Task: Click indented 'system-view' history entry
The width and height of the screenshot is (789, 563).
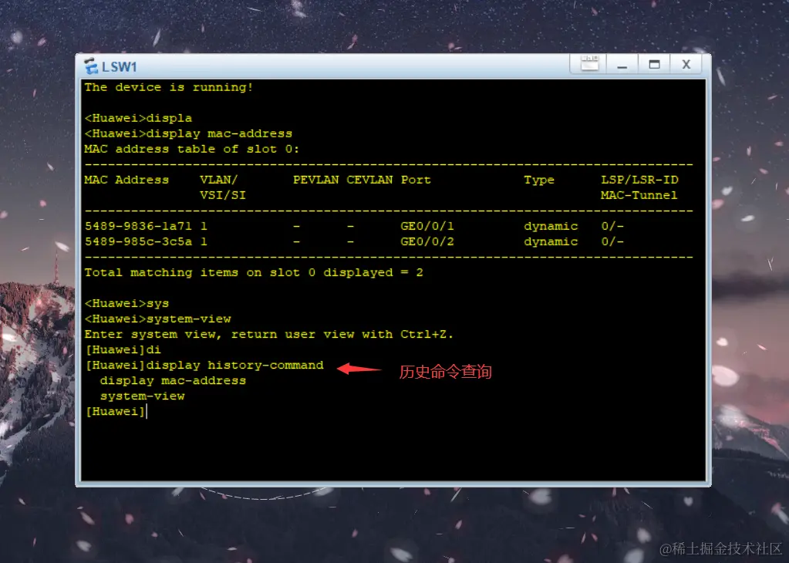Action: 143,396
